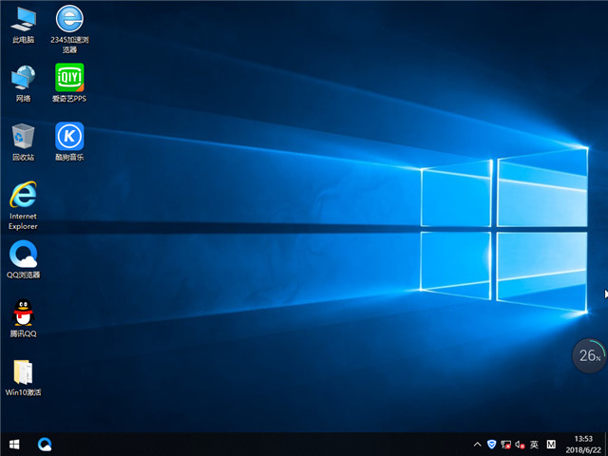The image size is (608, 456).
Task: Click the 26% memory accelerator ball
Action: [x=589, y=355]
